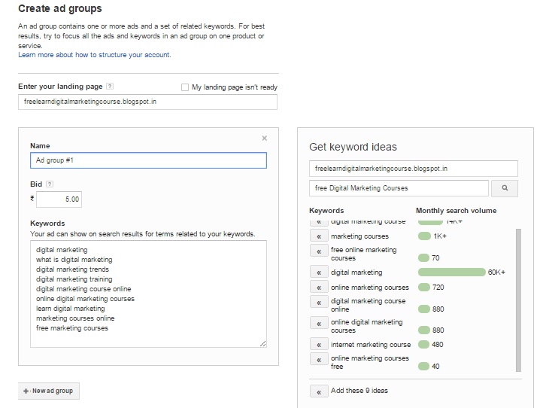Image resolution: width=549 pixels, height=408 pixels.
Task: Check 'My landing page isn't ready' box
Action: click(185, 87)
